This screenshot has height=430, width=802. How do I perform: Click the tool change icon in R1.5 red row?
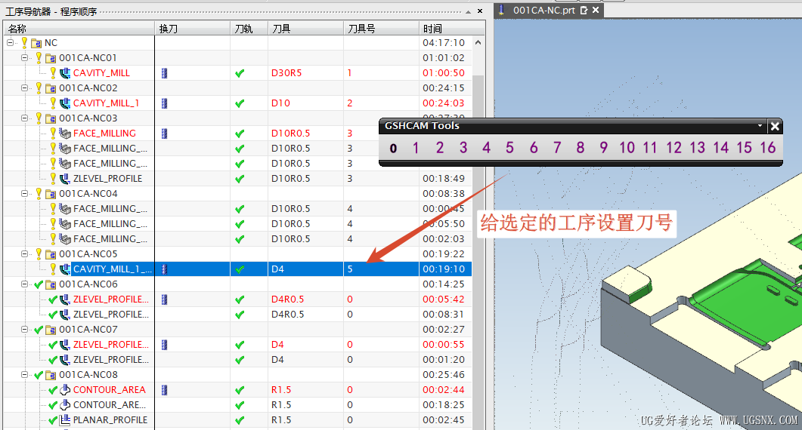coord(164,390)
